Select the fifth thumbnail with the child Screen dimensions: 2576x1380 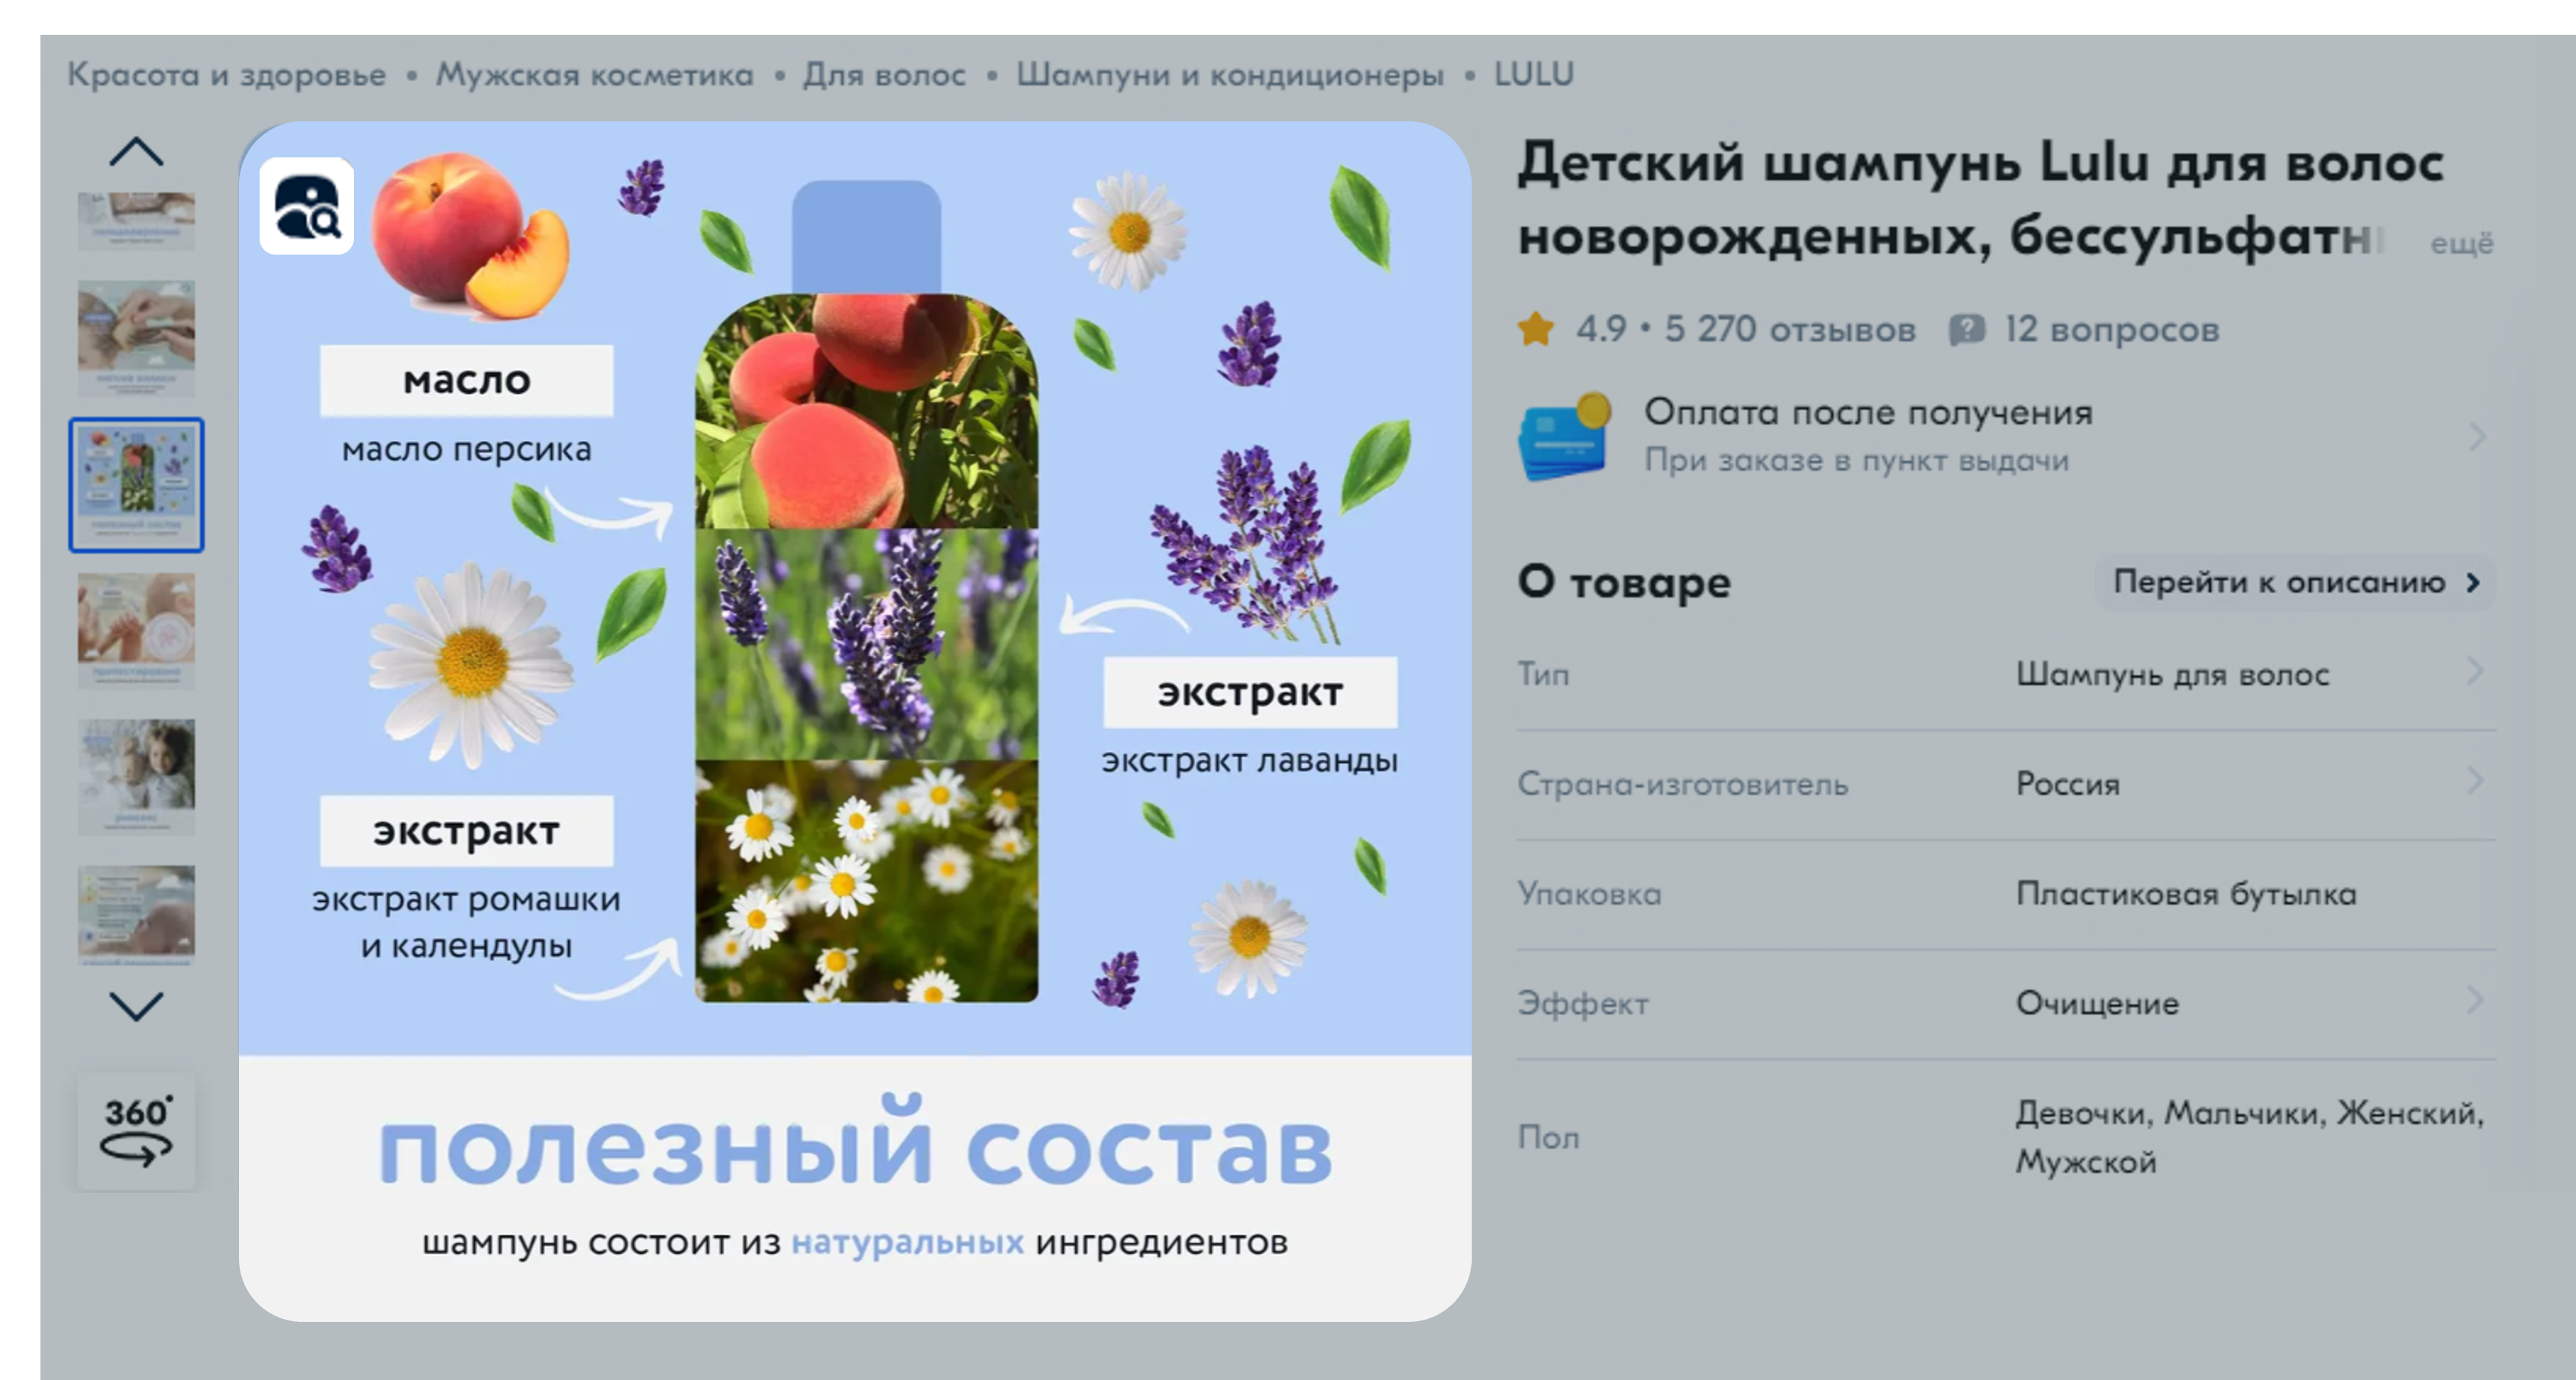(137, 777)
